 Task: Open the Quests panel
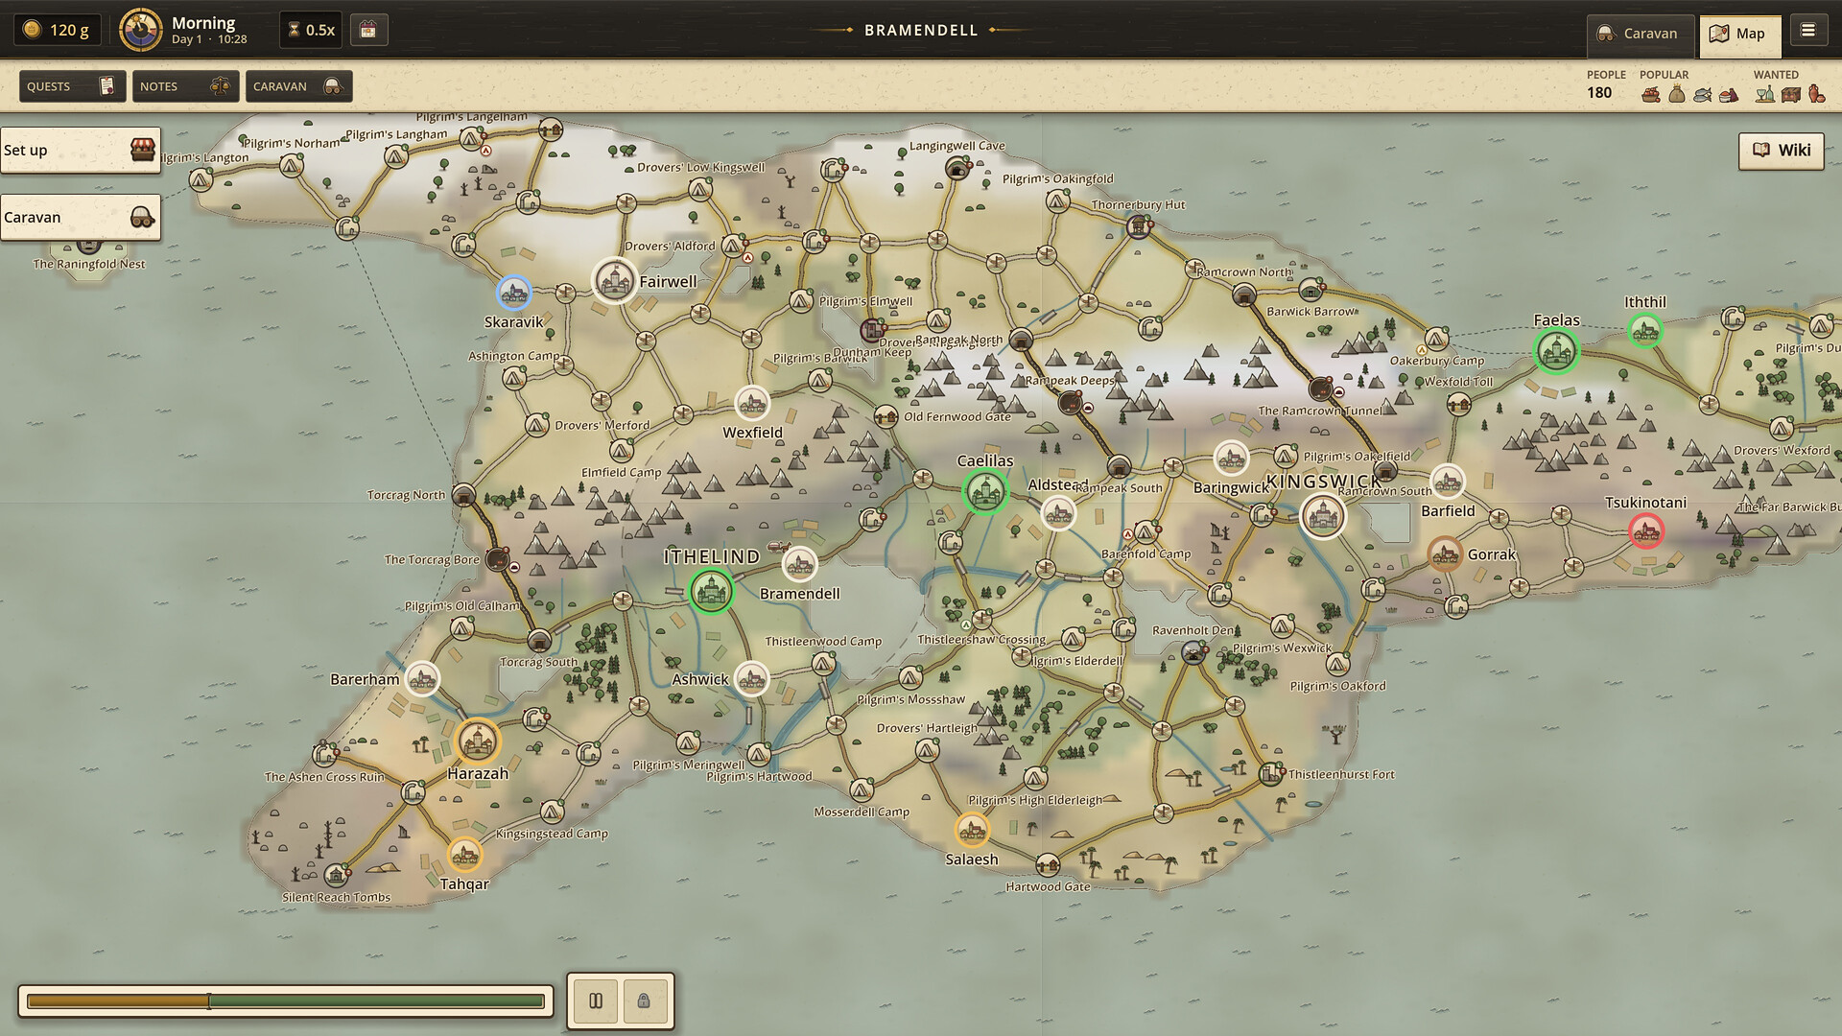pos(72,86)
